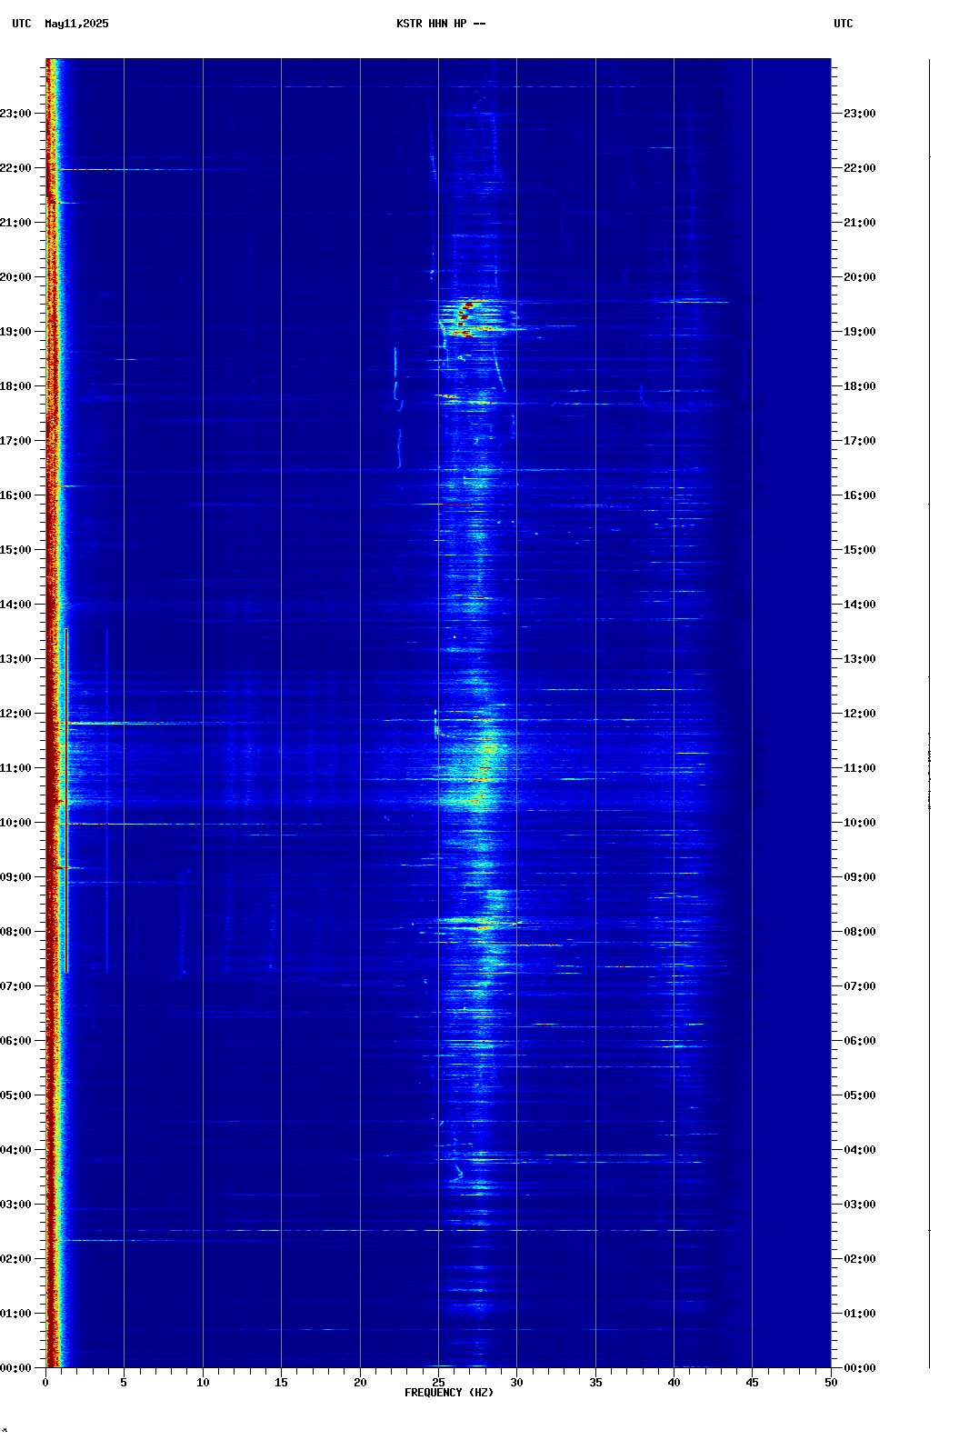Click '18:00' on the right time axis
Screen dimensions: 969x1440
pyautogui.click(x=860, y=386)
